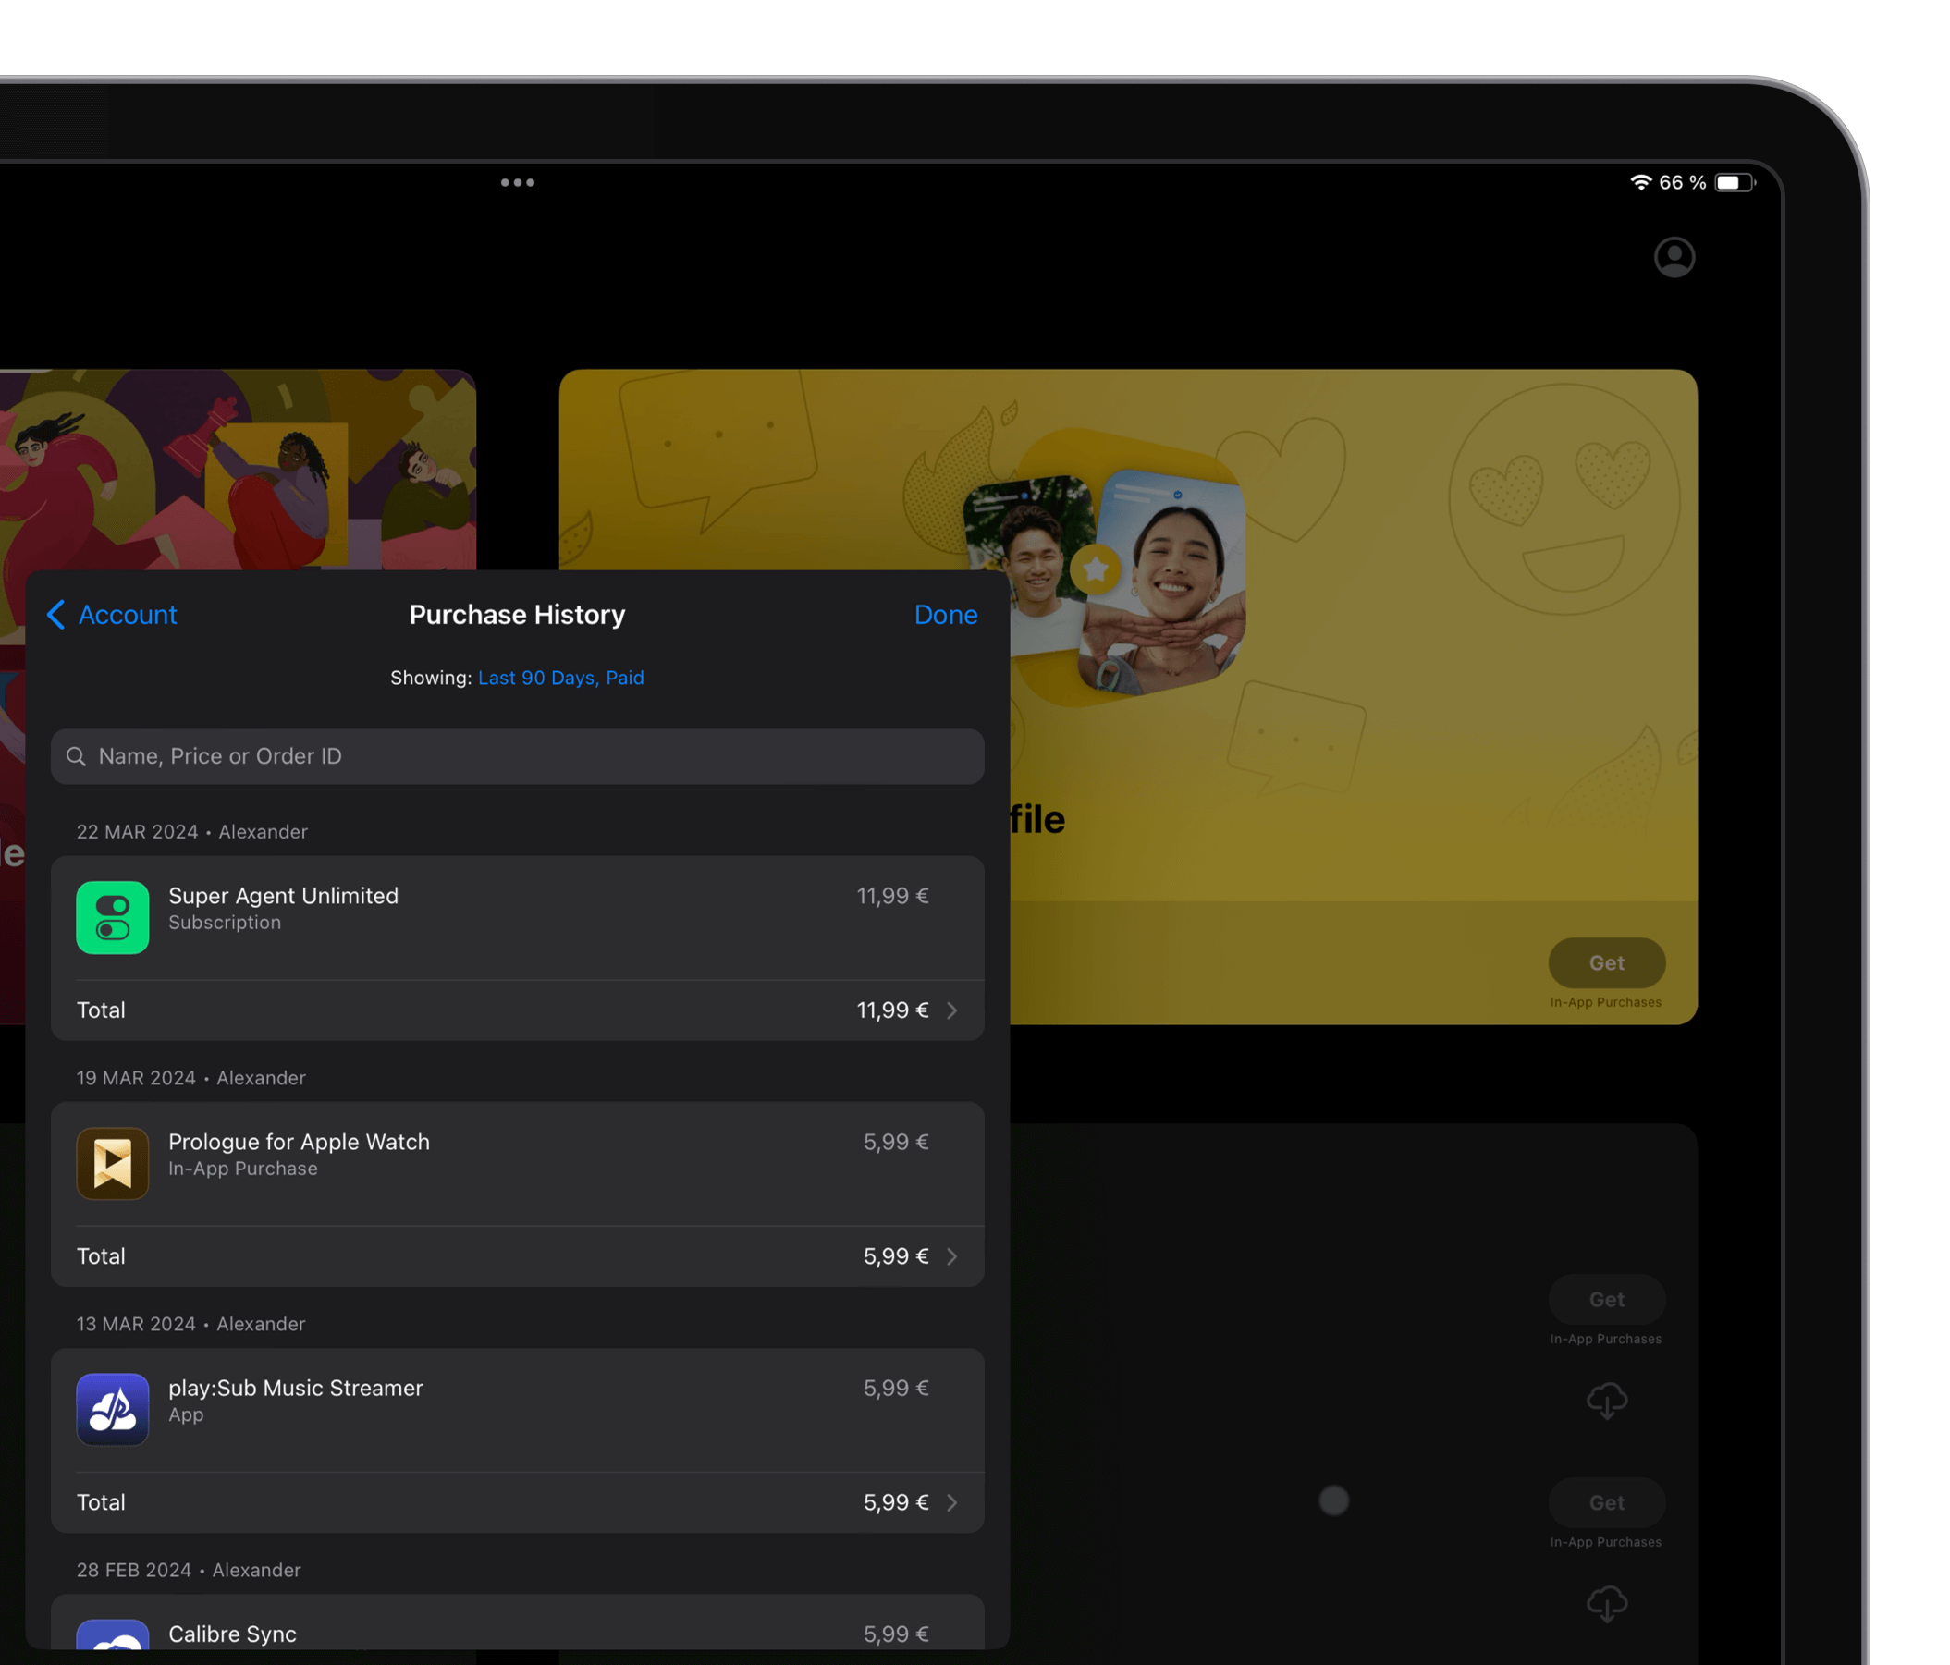This screenshot has height=1665, width=1950.
Task: Click the Total row for Super Agent Unlimited
Action: pos(517,1010)
